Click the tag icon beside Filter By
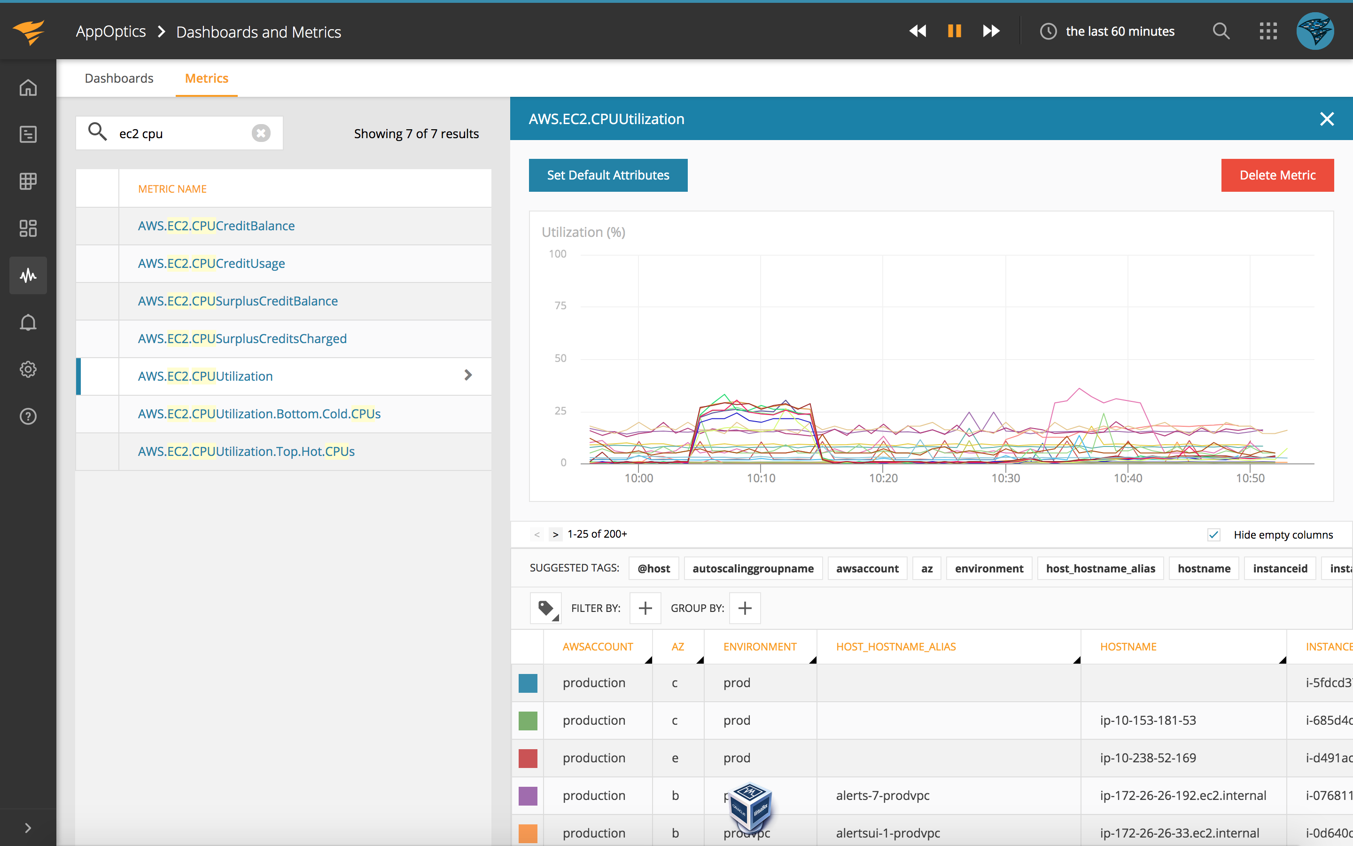Image resolution: width=1353 pixels, height=846 pixels. pos(546,608)
